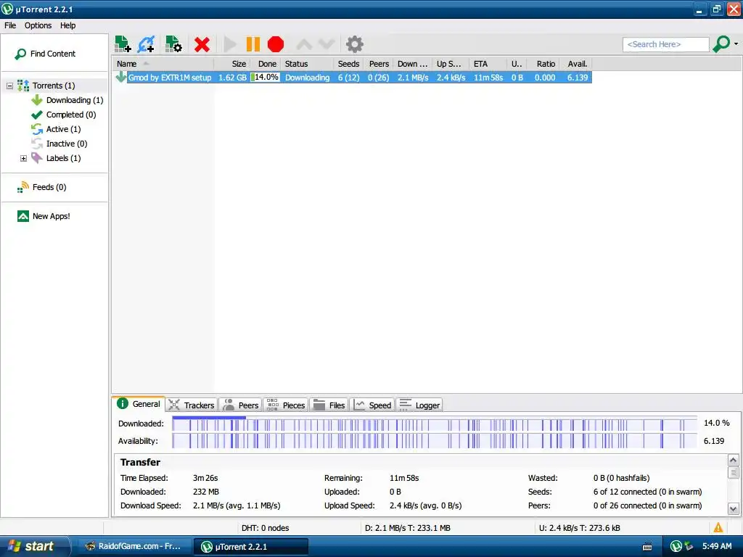Screen dimensions: 743x557
Task: Click the green download arrow torrent icon
Action: (x=121, y=77)
